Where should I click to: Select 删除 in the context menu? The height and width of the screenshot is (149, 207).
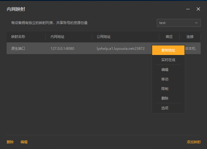coord(168,98)
